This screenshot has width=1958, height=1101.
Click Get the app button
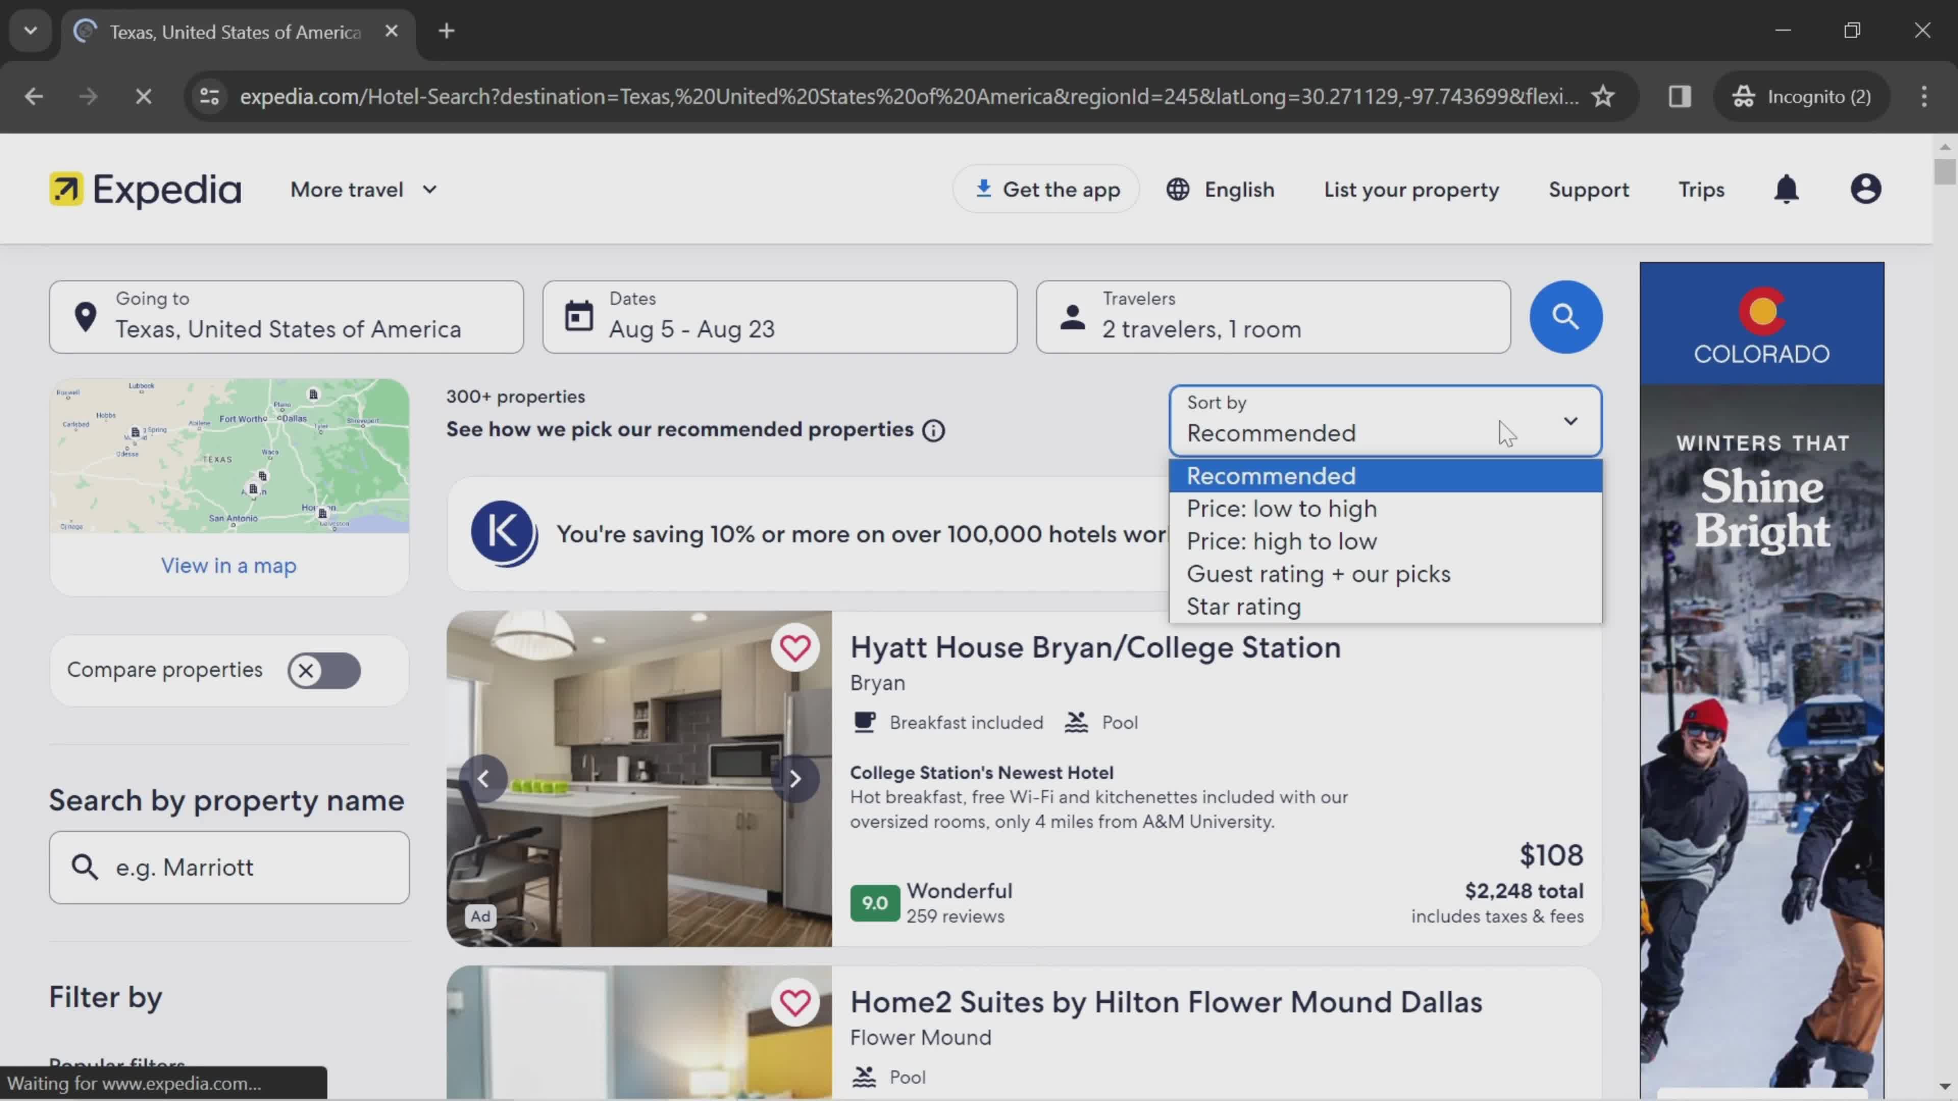pos(1046,189)
